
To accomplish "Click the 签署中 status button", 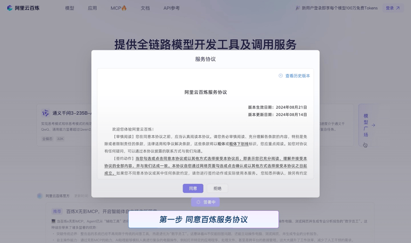I will click(x=205, y=202).
